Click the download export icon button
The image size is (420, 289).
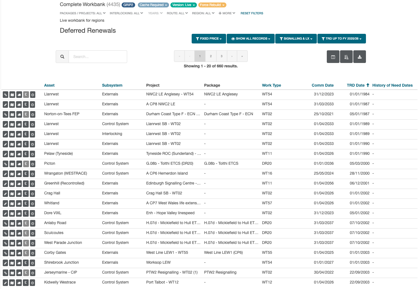coord(360,57)
